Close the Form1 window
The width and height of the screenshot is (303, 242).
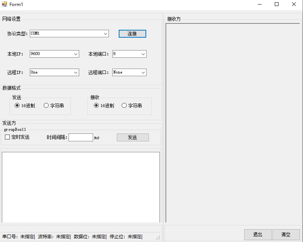pyautogui.click(x=294, y=4)
